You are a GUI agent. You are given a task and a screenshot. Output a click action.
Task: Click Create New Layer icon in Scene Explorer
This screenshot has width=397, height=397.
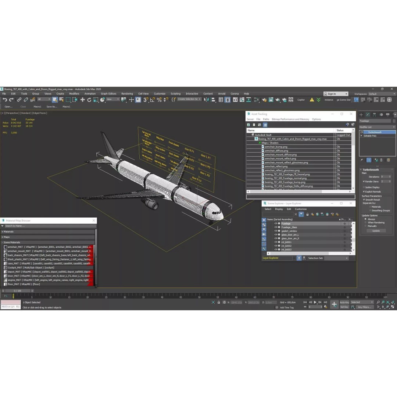312,214
